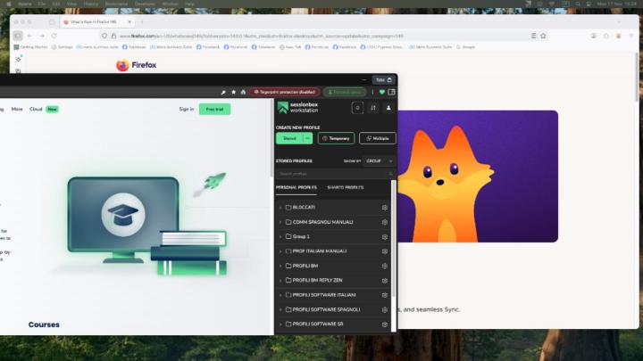This screenshot has width=643, height=361.
Task: Expand the COMM SPAGNOLI MANUALI folder
Action: 280,222
